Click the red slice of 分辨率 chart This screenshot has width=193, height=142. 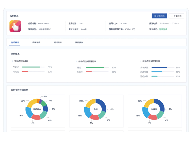click(x=153, y=117)
